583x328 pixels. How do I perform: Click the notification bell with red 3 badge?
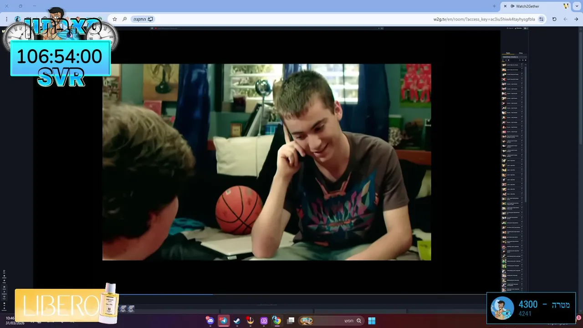point(578,318)
